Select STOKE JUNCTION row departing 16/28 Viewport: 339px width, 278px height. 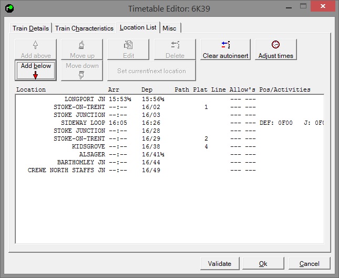coord(170,131)
